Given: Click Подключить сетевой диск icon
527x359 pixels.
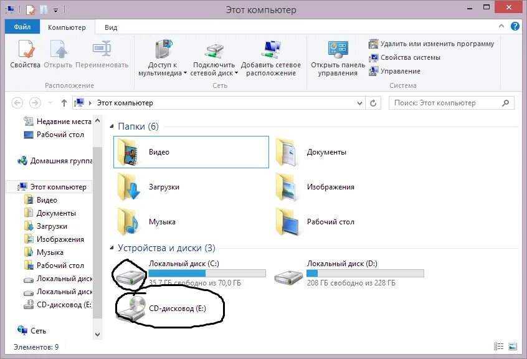Looking at the screenshot, I should coord(214,50).
